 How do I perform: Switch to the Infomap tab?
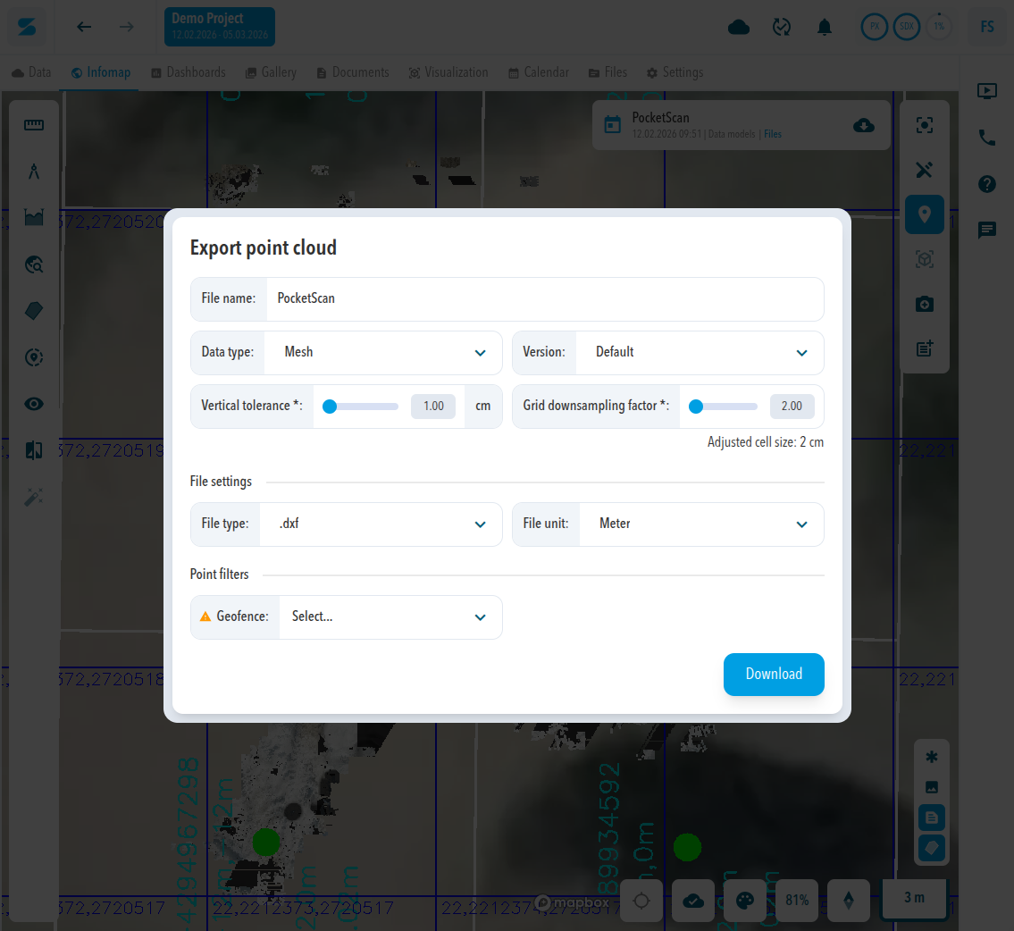pos(101,72)
